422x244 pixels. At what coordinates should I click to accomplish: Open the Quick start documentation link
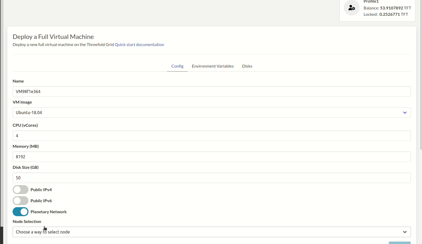point(139,44)
